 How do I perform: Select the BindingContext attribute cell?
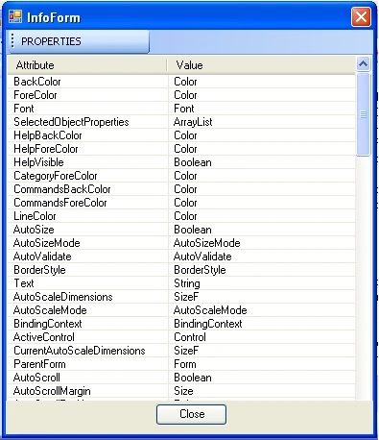click(88, 324)
